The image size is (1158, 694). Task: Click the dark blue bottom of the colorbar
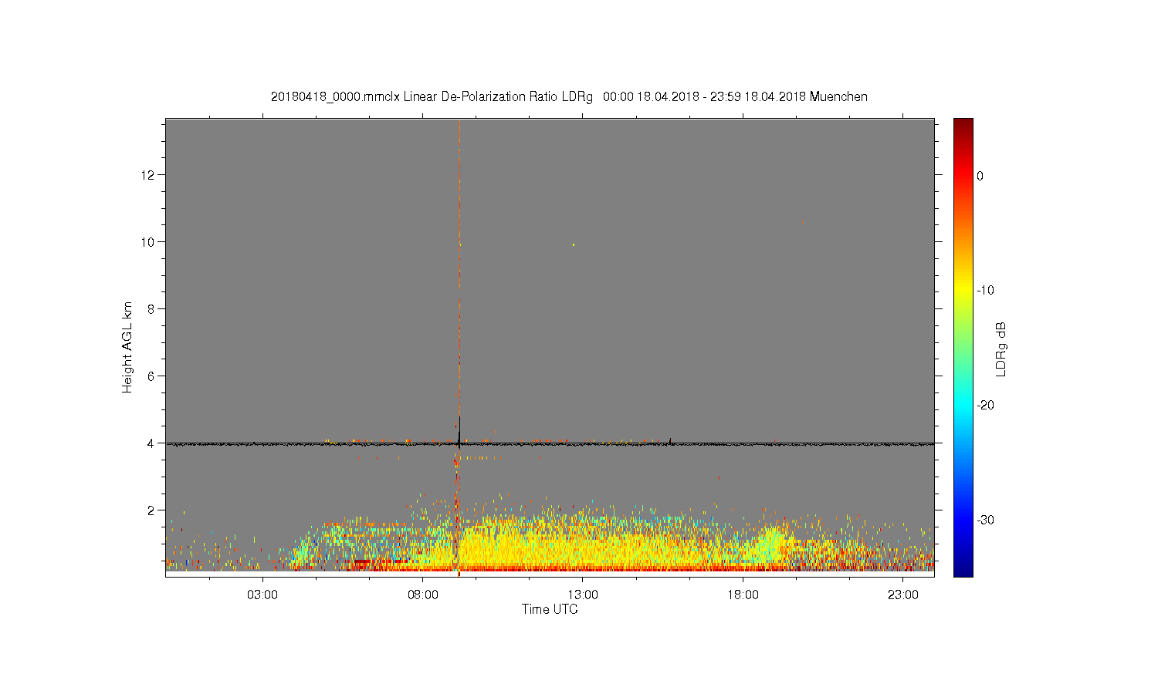click(x=963, y=569)
